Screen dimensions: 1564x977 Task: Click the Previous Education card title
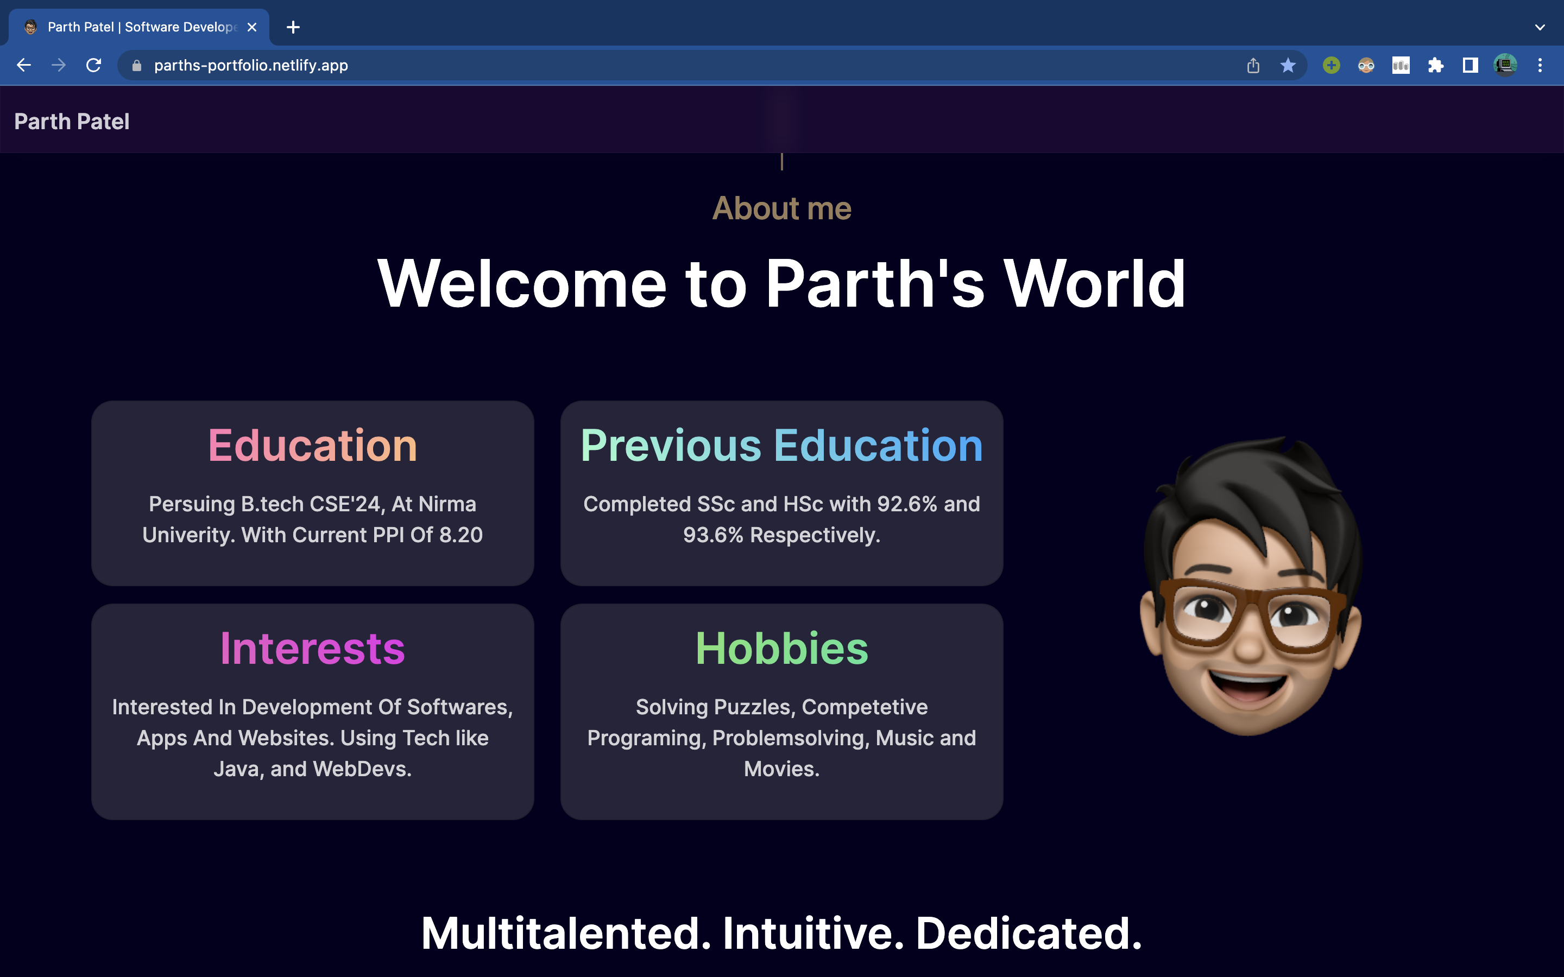click(782, 445)
